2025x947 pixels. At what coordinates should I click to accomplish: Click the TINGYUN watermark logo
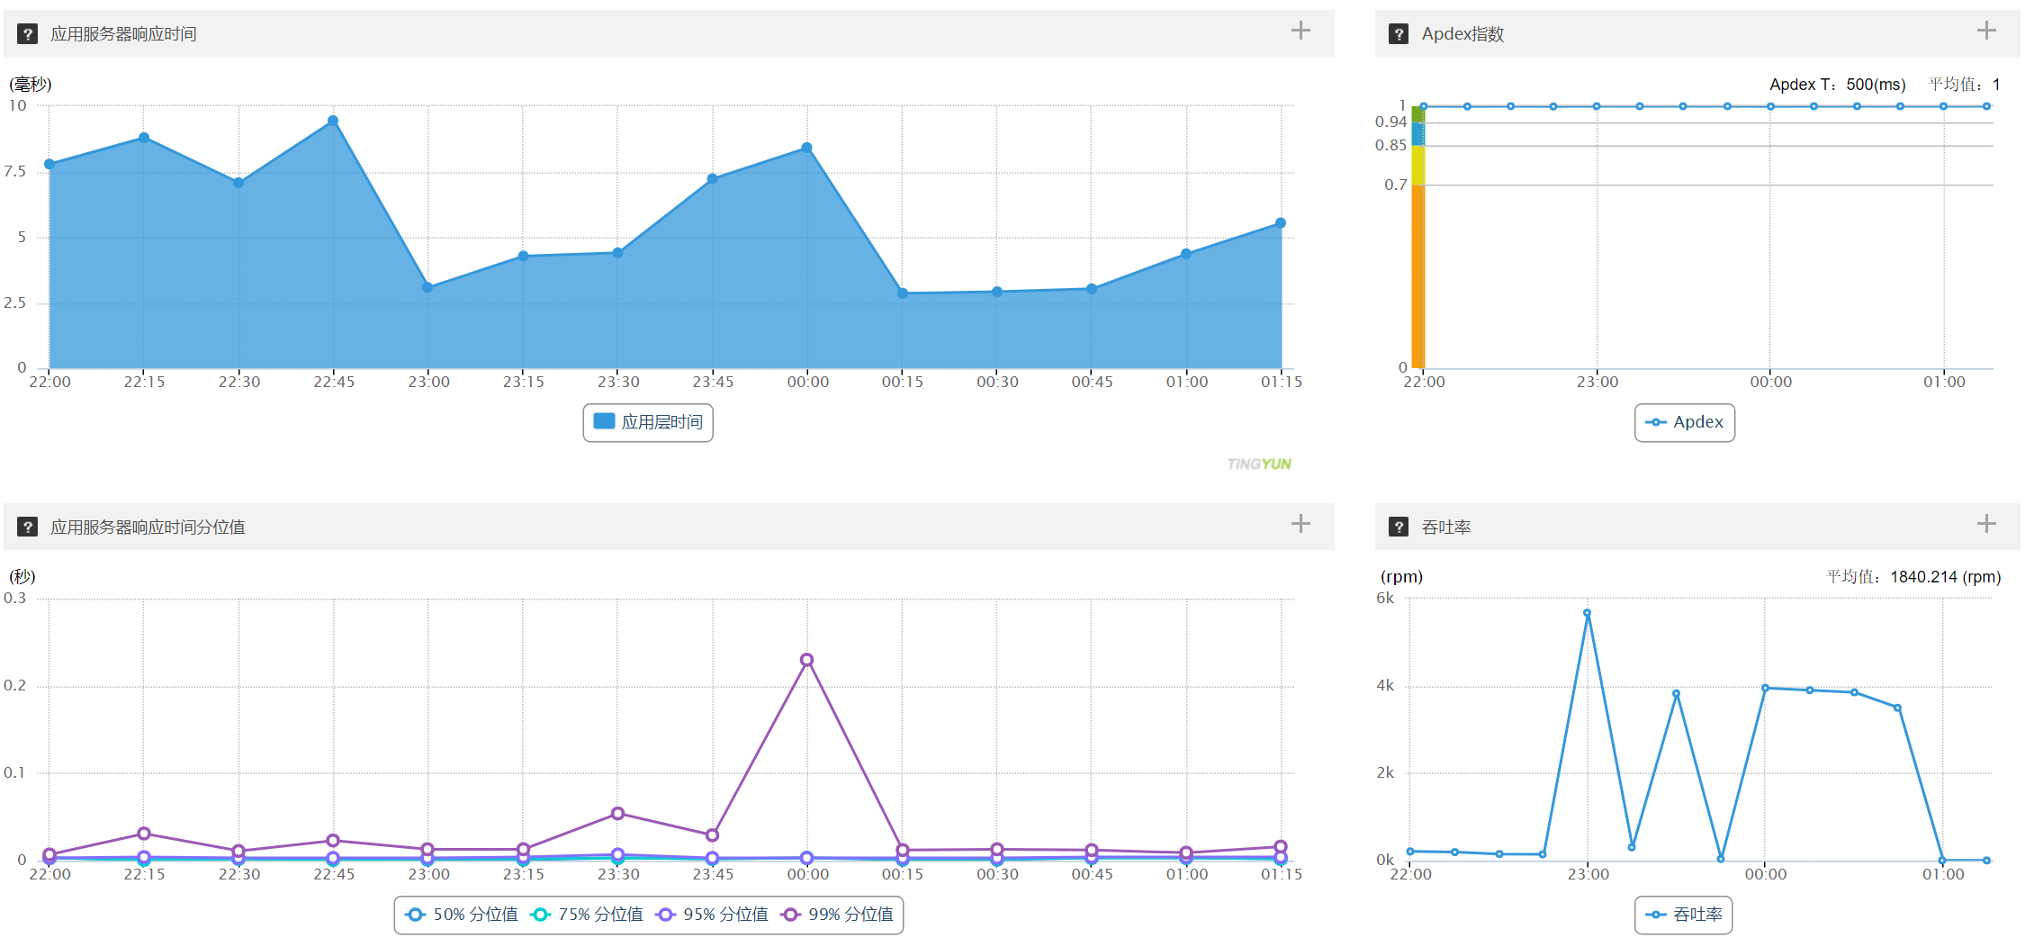pyautogui.click(x=1258, y=464)
